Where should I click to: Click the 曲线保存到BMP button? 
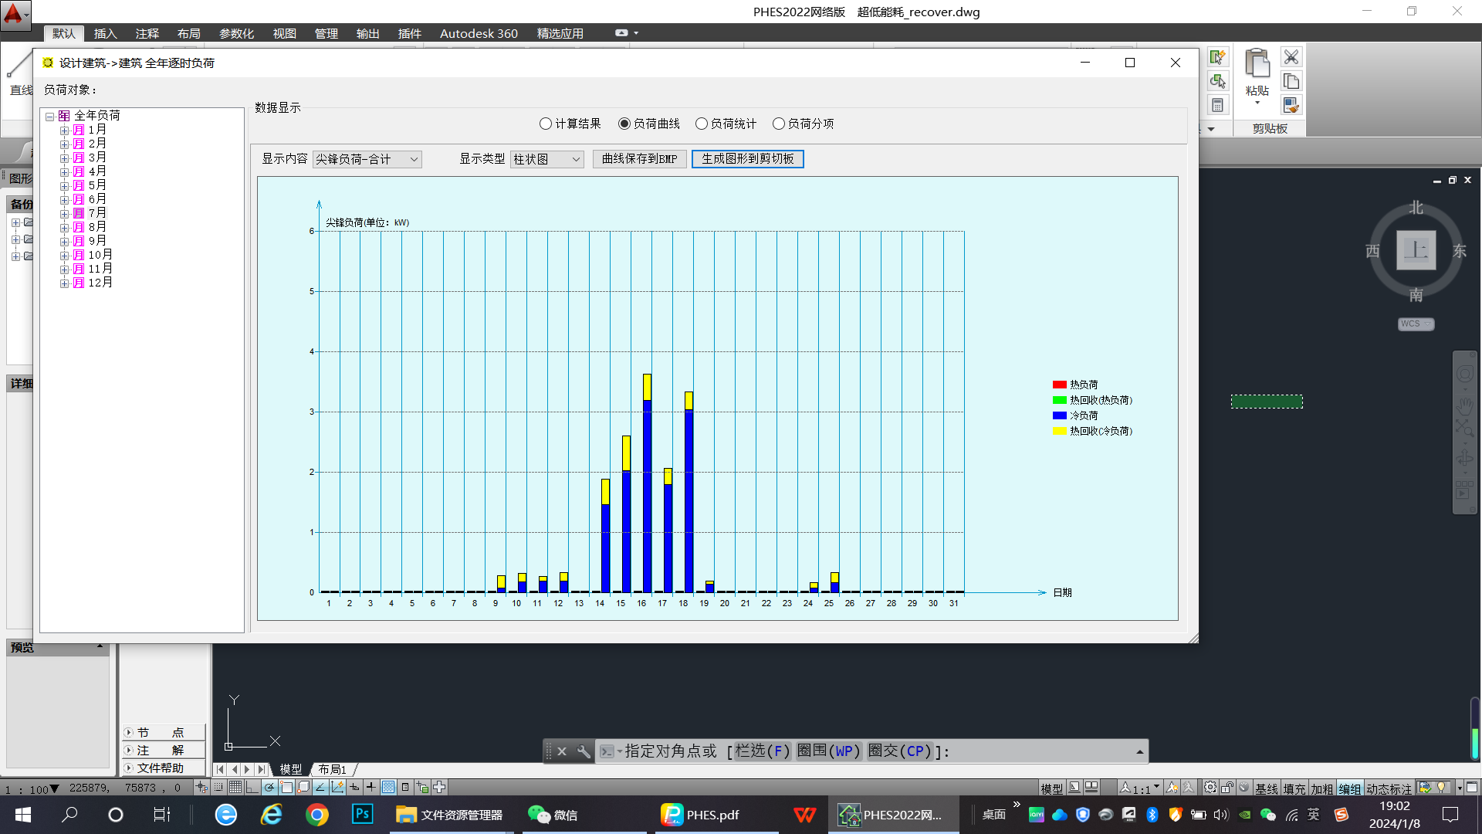pyautogui.click(x=639, y=159)
